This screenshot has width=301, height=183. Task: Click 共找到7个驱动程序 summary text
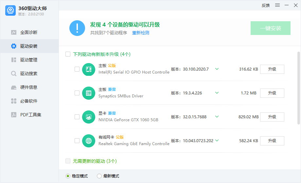(x=109, y=33)
